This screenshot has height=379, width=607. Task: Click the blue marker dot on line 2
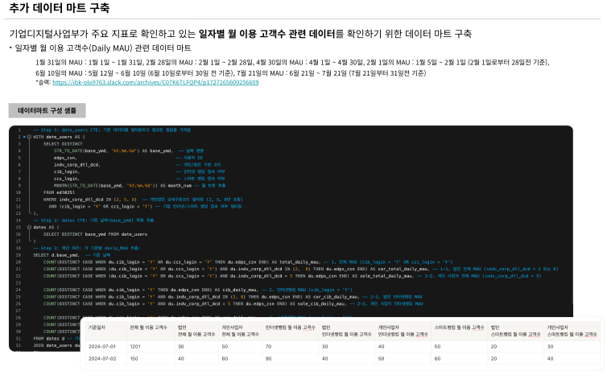[x=24, y=137]
